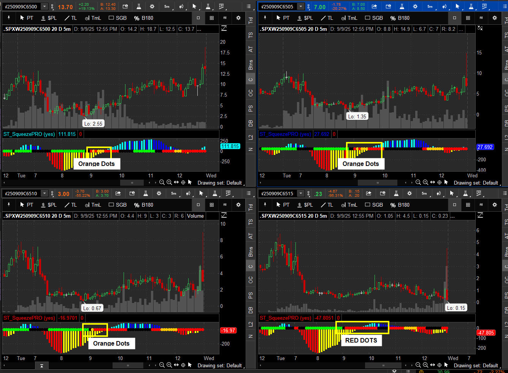Screen dimensions: 508x373
Task: Select the TmL tool in C6515 toolbar
Action: pyautogui.click(x=348, y=205)
